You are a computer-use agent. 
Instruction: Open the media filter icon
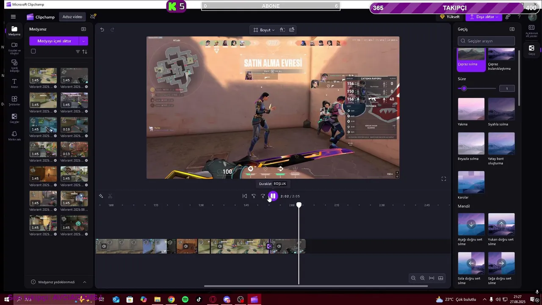pos(77,52)
